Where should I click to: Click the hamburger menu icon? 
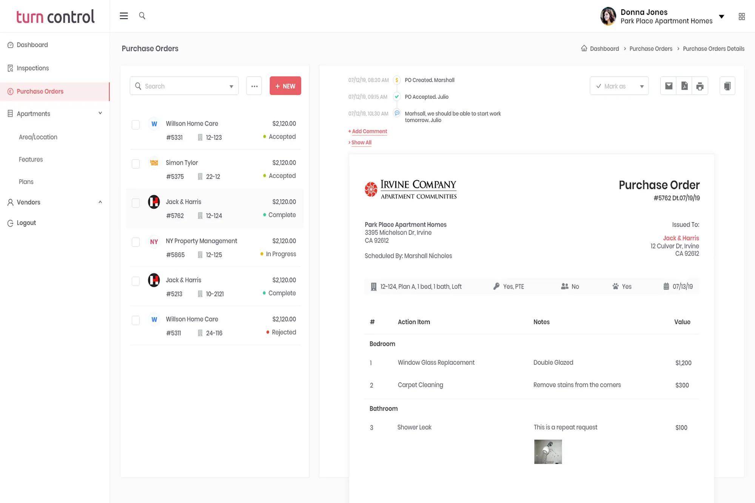(x=124, y=16)
